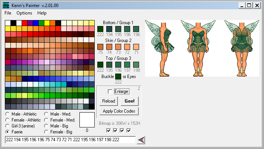Click the front-view faerie preview
Viewport: 264px width, 149px height.
click(198, 48)
